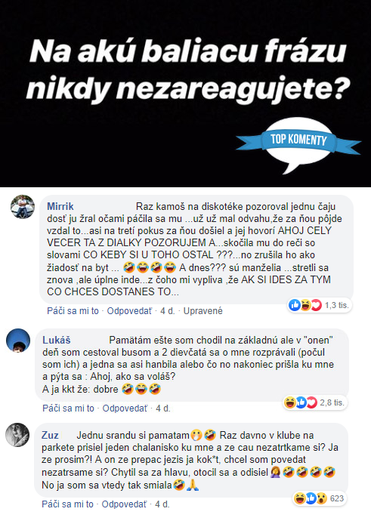
Task: Like Mirrik's comment with Páči sa mi to
Action: point(73,311)
